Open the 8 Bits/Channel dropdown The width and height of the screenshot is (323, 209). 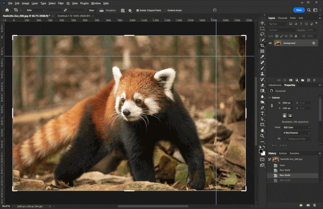pyautogui.click(x=296, y=133)
